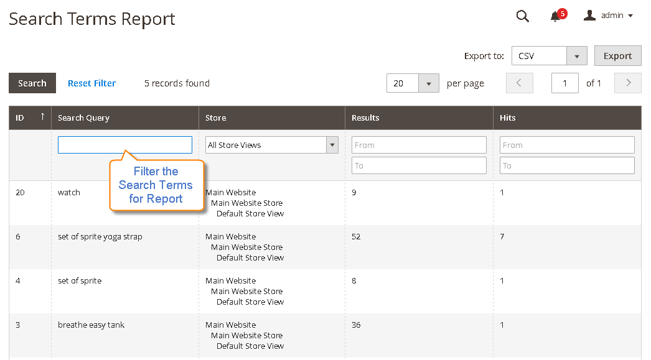Click the Reset Filter link

(91, 83)
